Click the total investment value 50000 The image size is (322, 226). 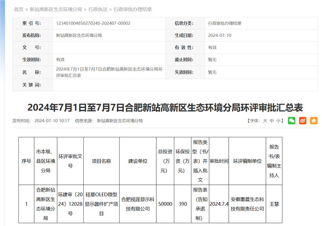(165, 204)
